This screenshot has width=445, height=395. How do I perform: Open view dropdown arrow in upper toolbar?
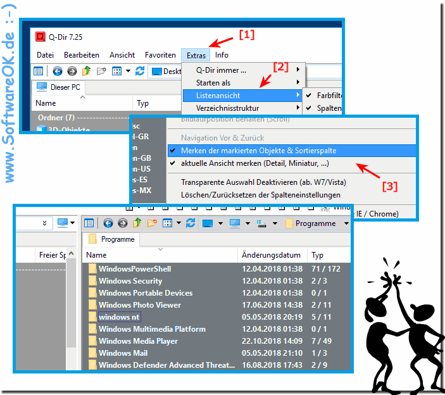[128, 71]
